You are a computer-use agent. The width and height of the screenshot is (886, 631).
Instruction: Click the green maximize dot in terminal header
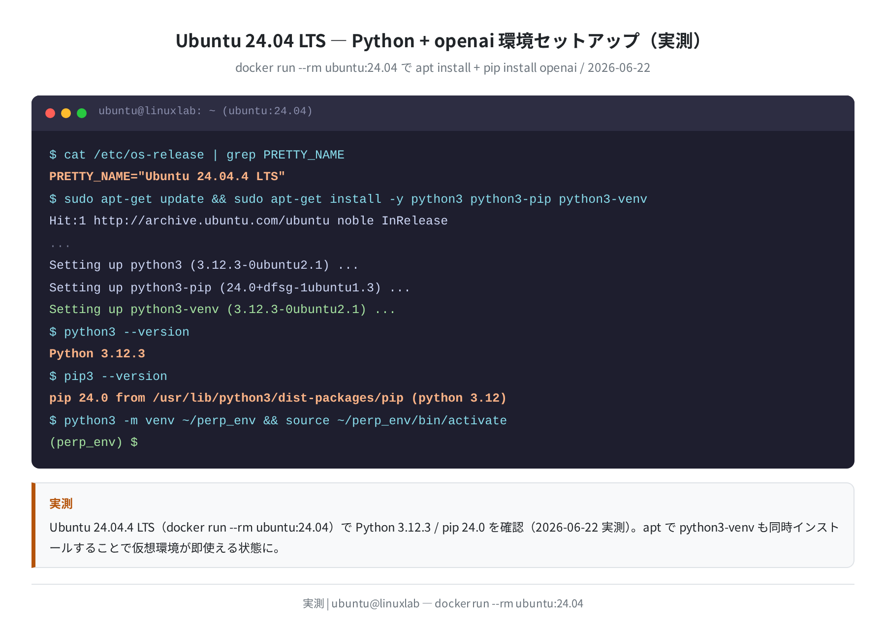(82, 113)
